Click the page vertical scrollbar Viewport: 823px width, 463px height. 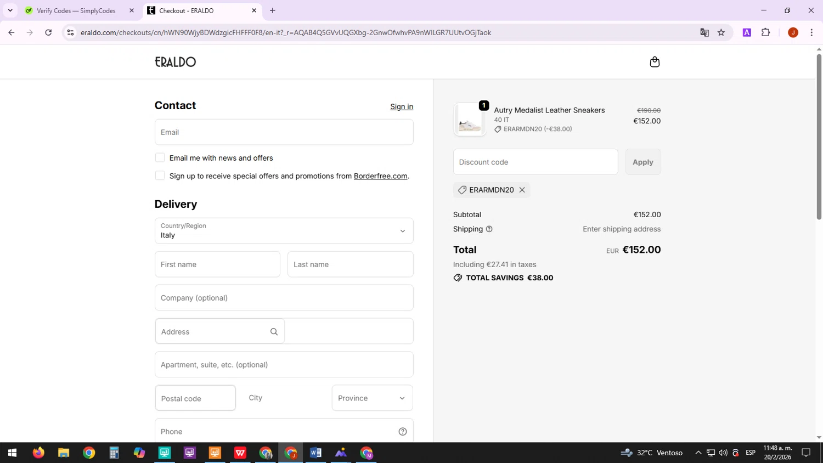pos(819,137)
